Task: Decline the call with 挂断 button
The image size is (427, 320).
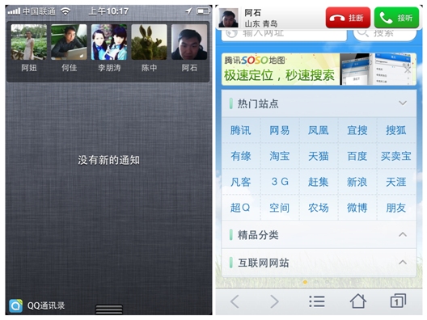Action: 348,18
